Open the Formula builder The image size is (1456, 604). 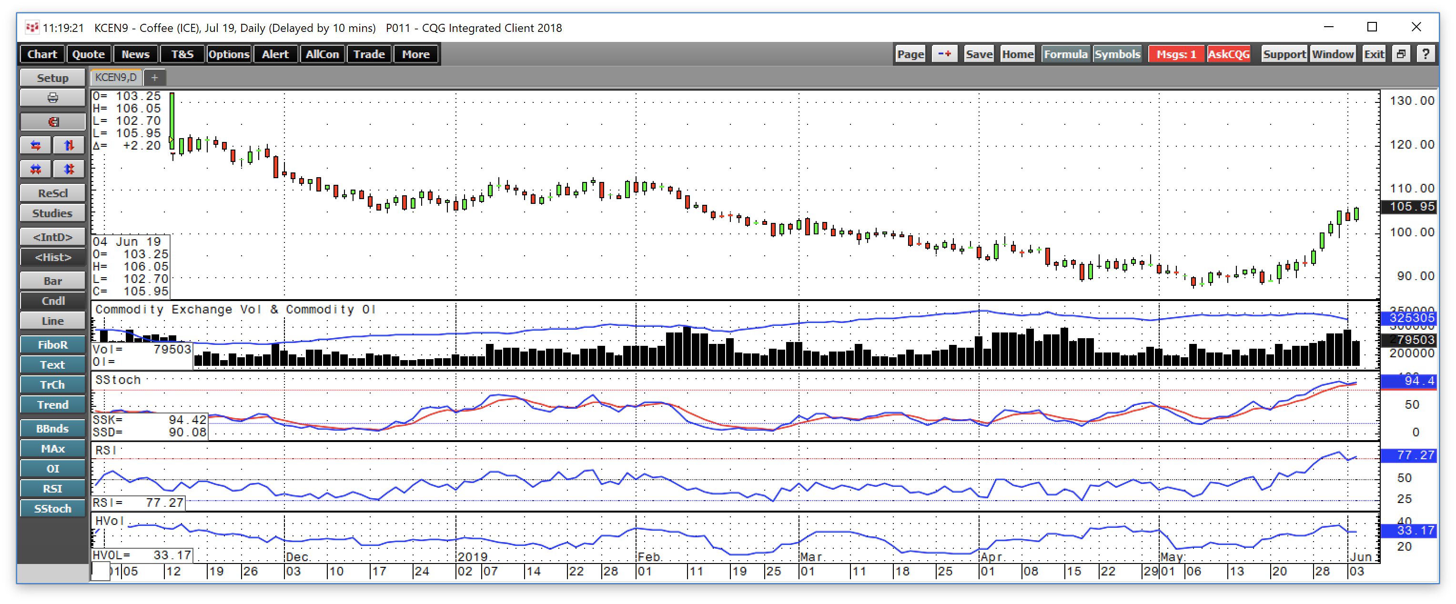point(1065,54)
